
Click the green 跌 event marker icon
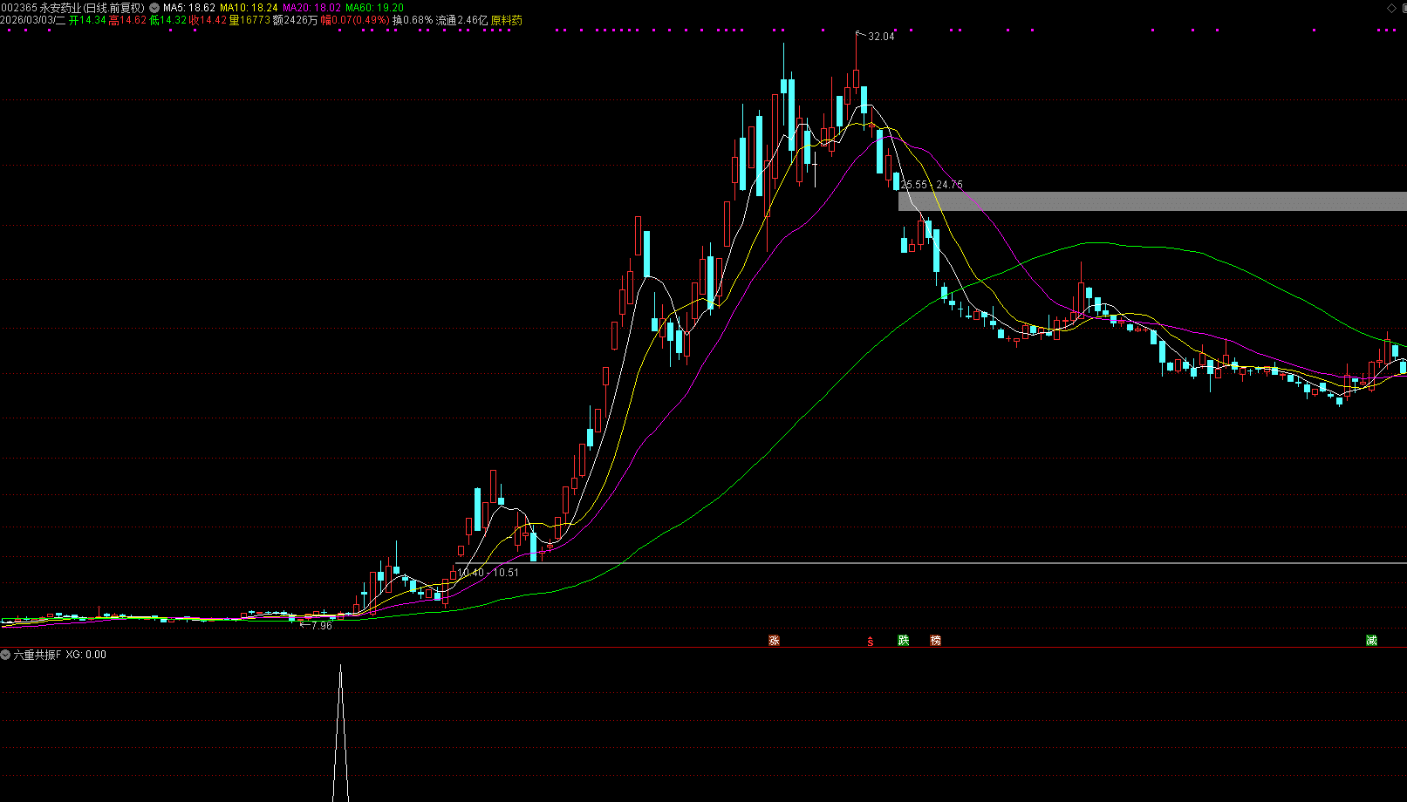pos(904,641)
